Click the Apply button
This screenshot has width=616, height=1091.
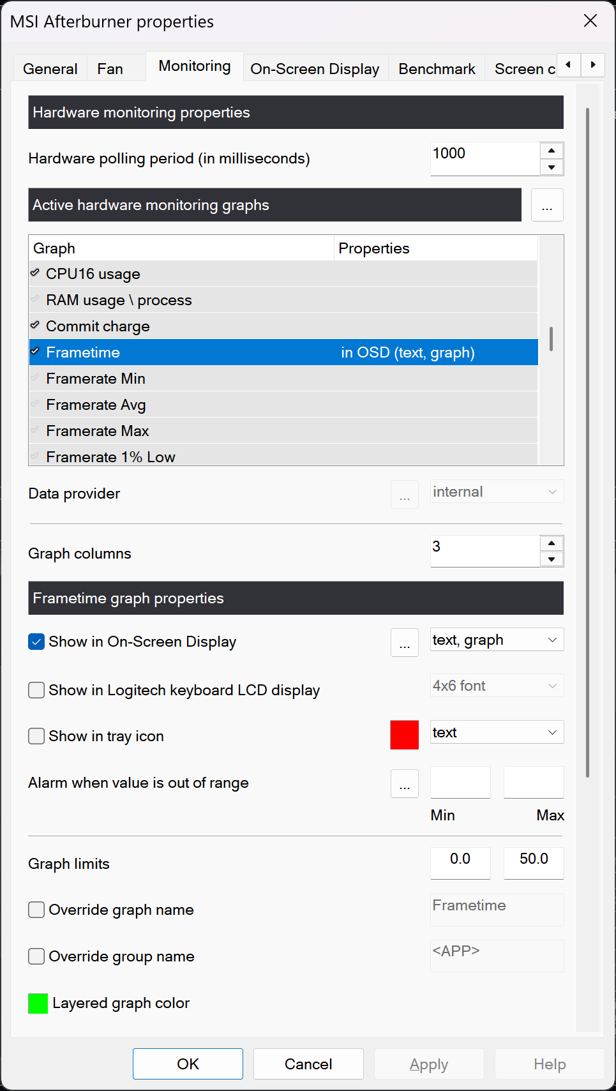pyautogui.click(x=429, y=1064)
